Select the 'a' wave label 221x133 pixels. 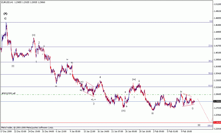coord(125,92)
